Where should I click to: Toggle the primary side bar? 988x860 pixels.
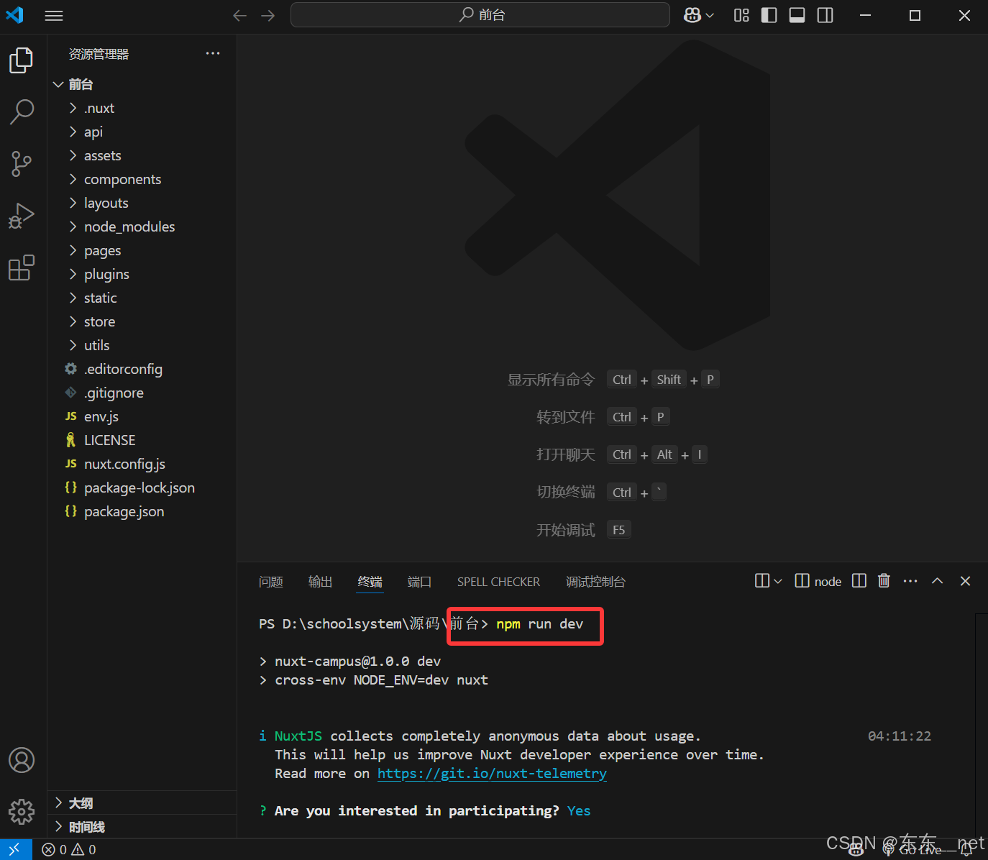pos(769,15)
